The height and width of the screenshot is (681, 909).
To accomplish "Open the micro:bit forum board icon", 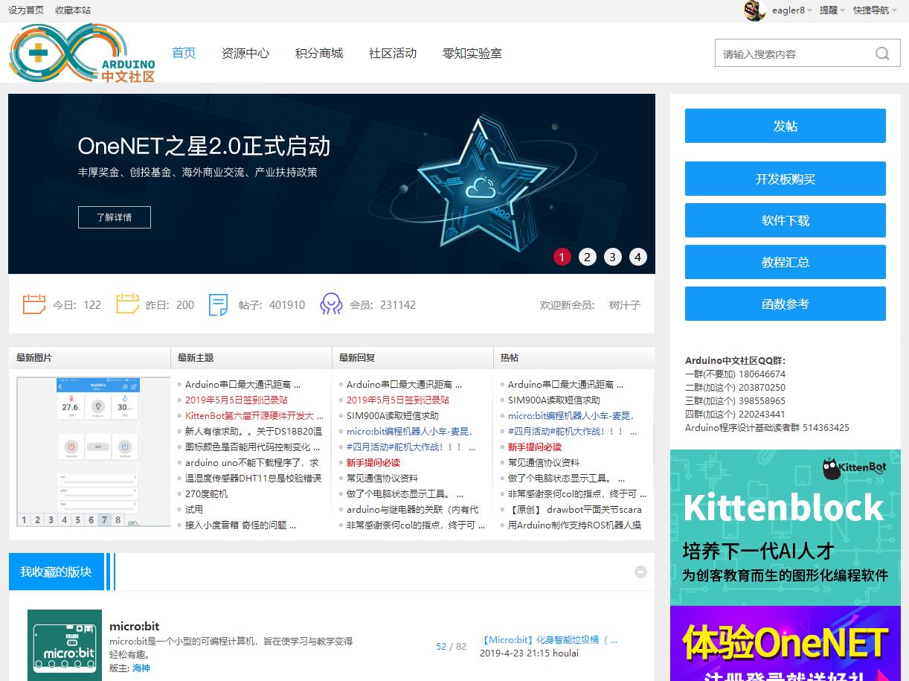I will 65,645.
